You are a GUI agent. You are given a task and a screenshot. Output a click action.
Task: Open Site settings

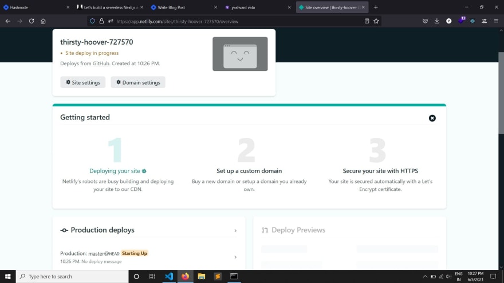tap(83, 82)
